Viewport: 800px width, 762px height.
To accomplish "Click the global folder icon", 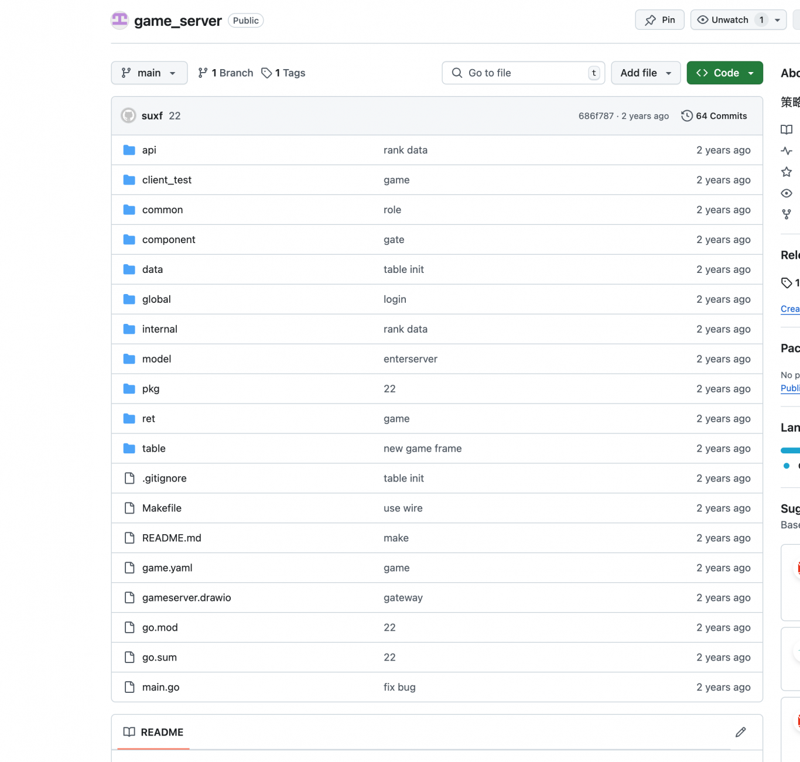I will pos(129,299).
